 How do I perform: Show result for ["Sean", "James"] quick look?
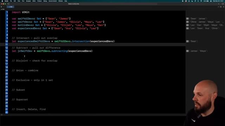point(187,19)
